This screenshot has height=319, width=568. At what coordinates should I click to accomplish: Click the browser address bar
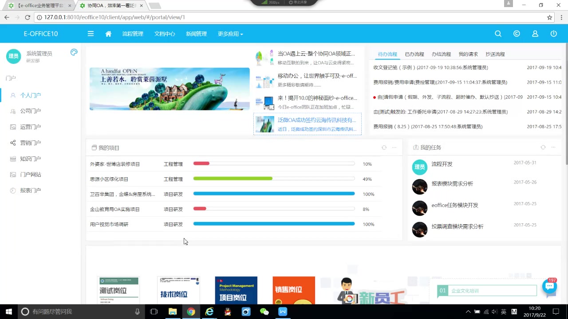pos(177,17)
